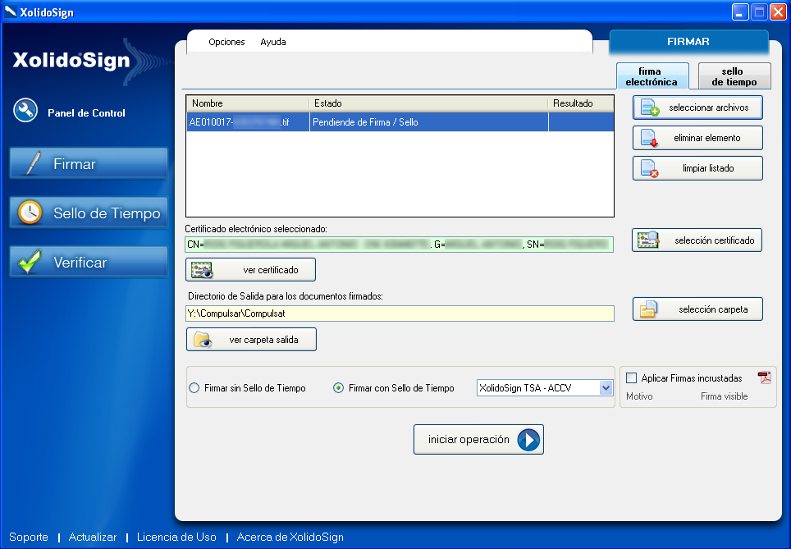Click the ver carpeta salida button label

(x=264, y=340)
